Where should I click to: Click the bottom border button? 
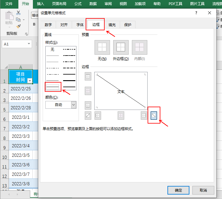[x=88, y=105]
